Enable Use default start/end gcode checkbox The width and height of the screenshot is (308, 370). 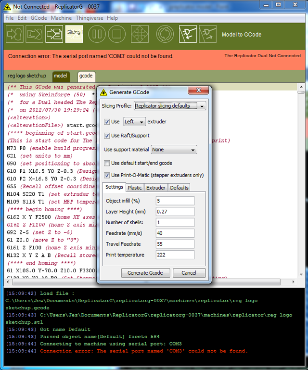[x=107, y=163]
